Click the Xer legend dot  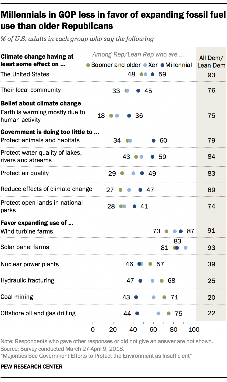point(145,65)
